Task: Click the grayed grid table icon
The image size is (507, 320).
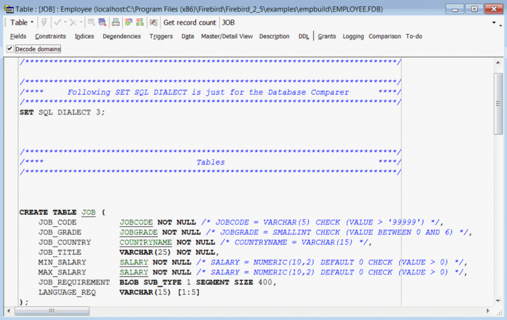Action: [x=91, y=22]
